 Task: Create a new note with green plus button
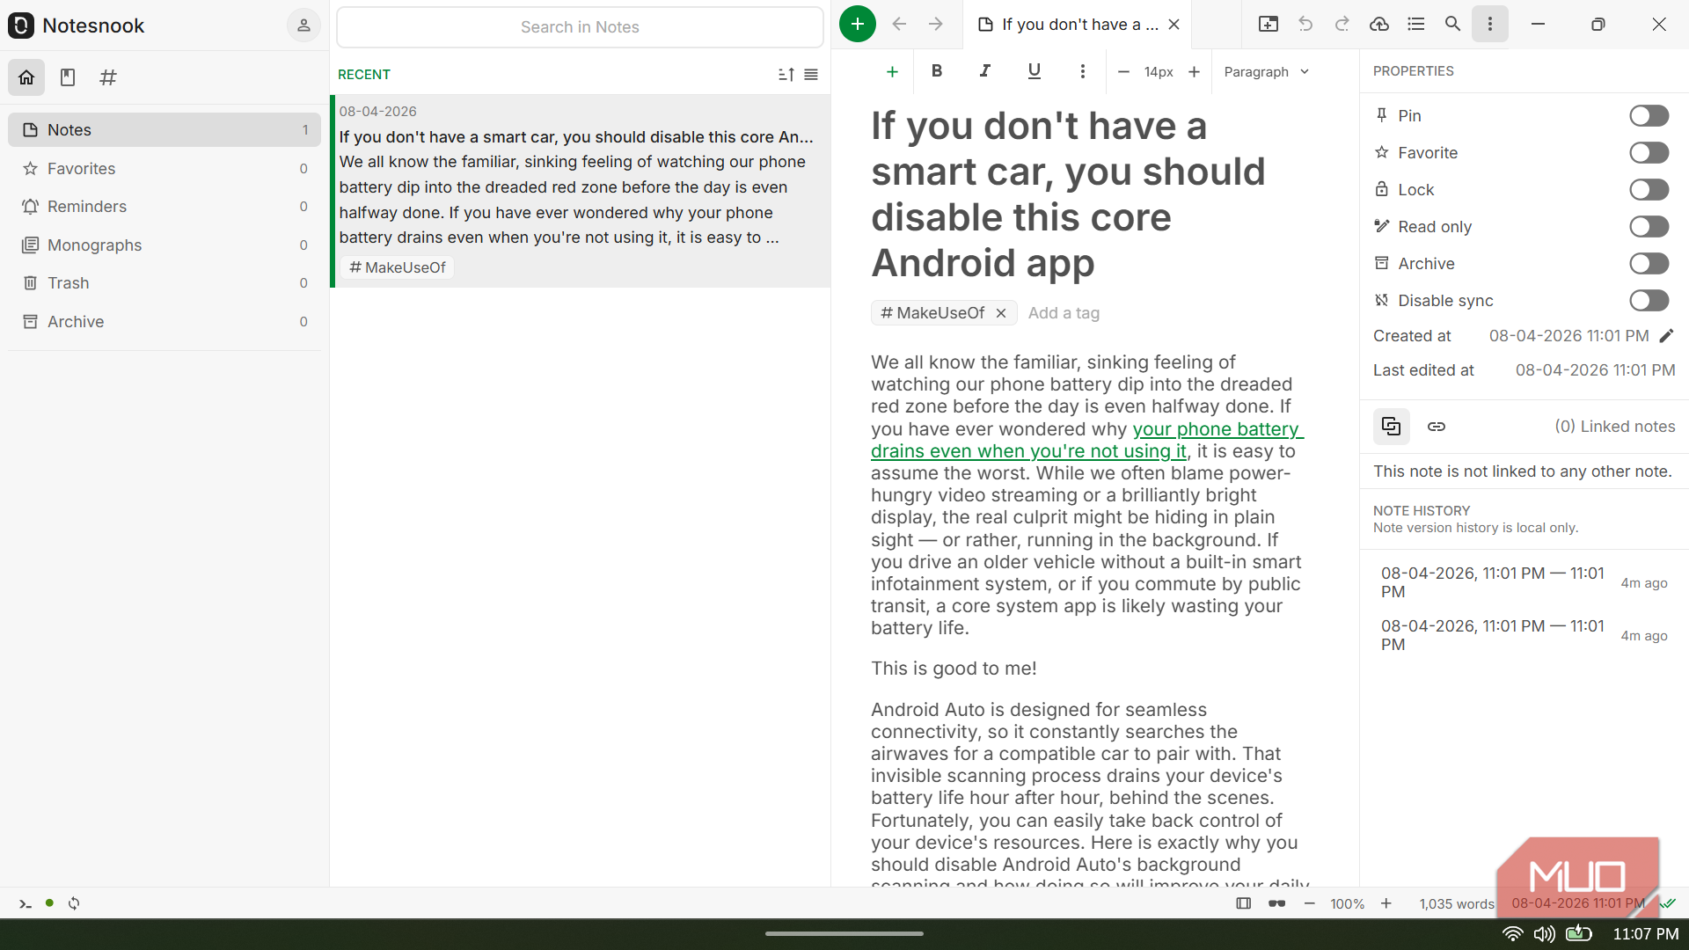pos(857,24)
